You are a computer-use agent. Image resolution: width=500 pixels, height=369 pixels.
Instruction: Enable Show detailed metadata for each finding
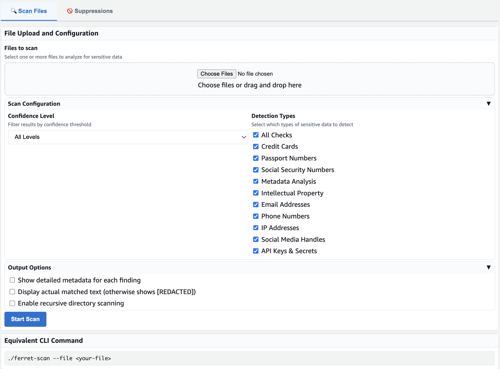pos(12,280)
